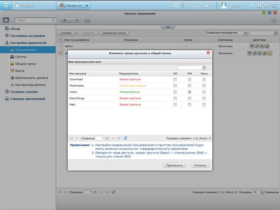Collapse the top chevron panel handle

coord(168,27)
